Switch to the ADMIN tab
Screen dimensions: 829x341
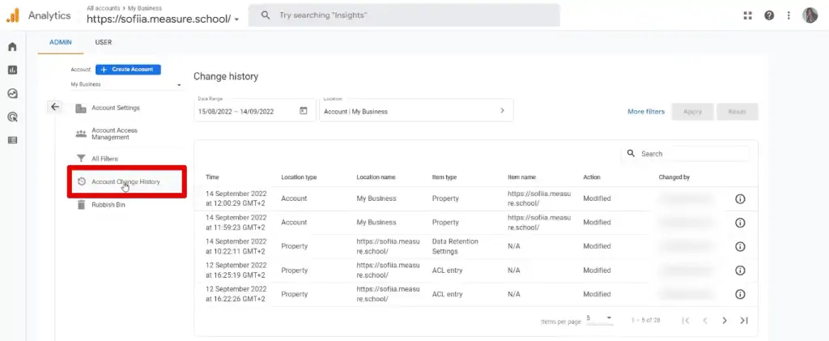[61, 42]
